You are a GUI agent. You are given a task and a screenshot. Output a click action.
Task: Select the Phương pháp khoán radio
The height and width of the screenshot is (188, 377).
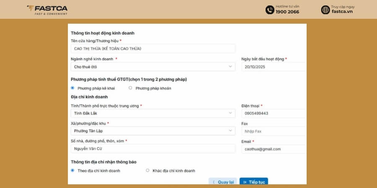(x=130, y=88)
